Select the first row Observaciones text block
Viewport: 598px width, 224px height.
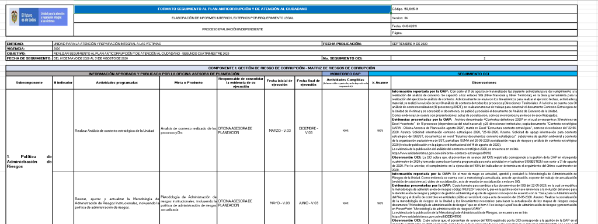(484, 131)
